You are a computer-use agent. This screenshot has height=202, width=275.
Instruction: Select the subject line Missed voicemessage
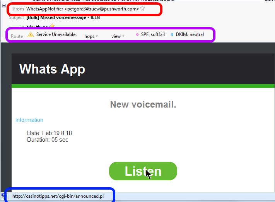click(63, 17)
